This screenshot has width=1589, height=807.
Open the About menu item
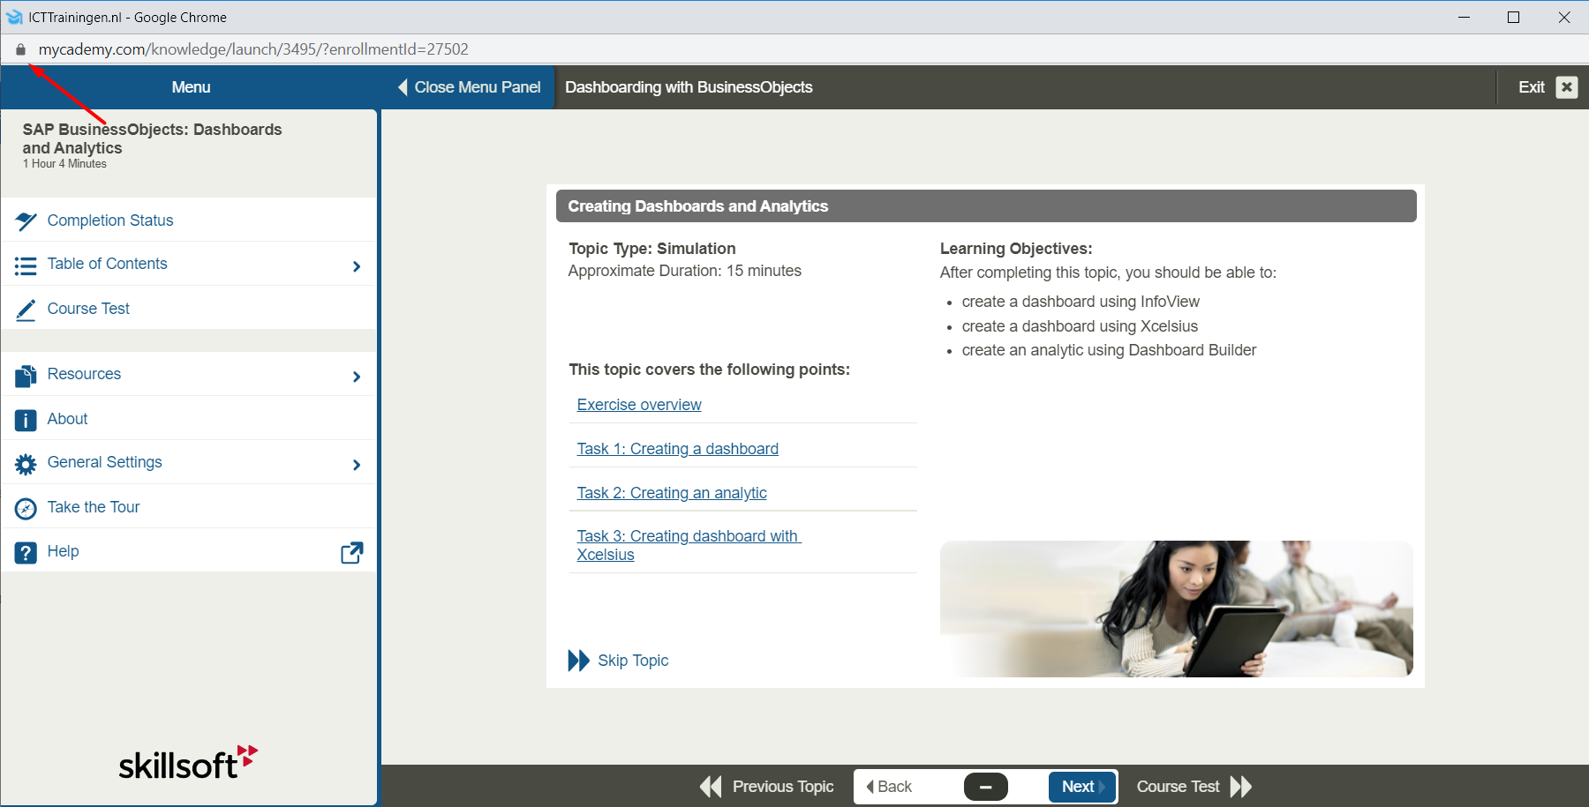pos(189,419)
